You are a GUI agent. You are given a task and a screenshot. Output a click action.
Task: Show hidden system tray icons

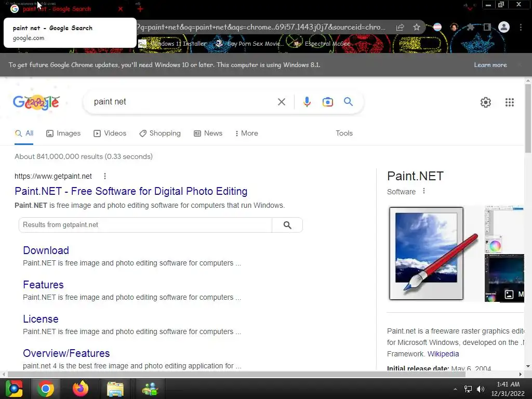[455, 389]
